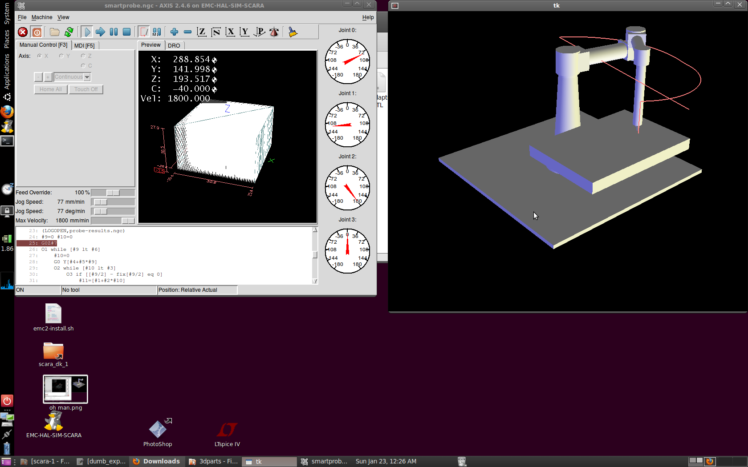Open the Continuous jog increment dropdown
Screen dimensions: 748x467
click(87, 77)
